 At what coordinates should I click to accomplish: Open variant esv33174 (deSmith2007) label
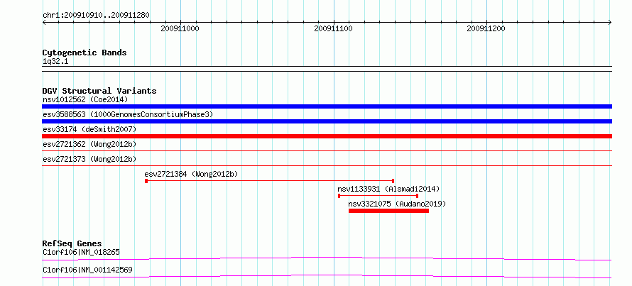pyautogui.click(x=89, y=129)
